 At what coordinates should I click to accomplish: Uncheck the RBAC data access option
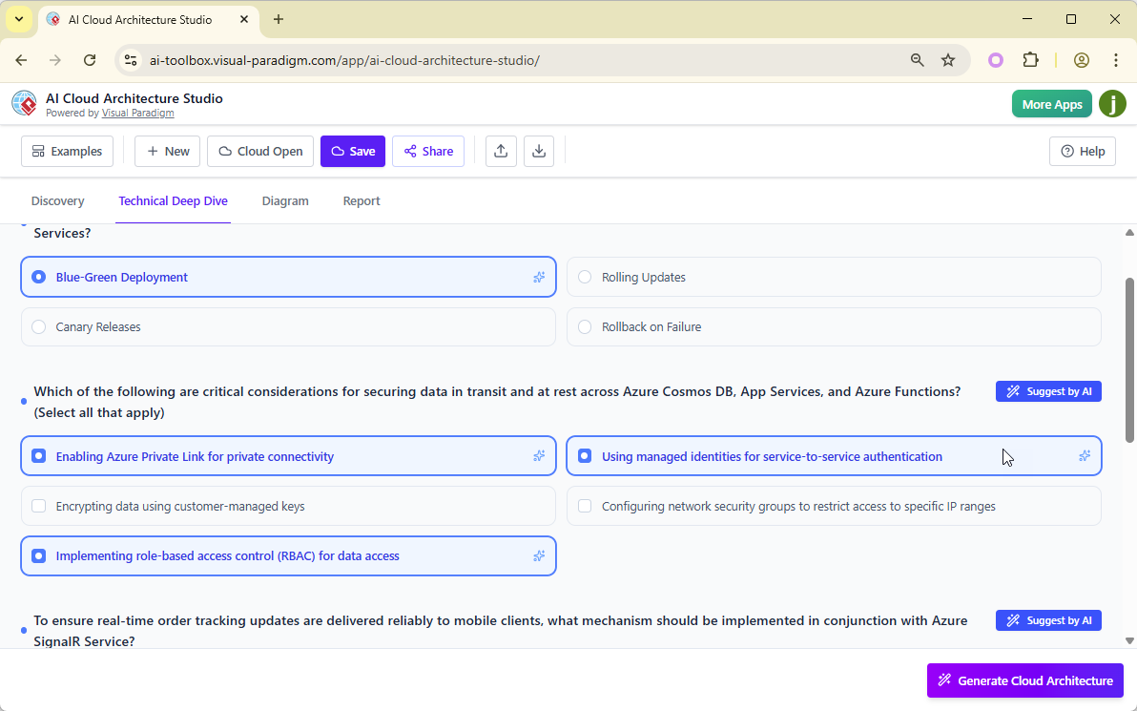pos(38,555)
